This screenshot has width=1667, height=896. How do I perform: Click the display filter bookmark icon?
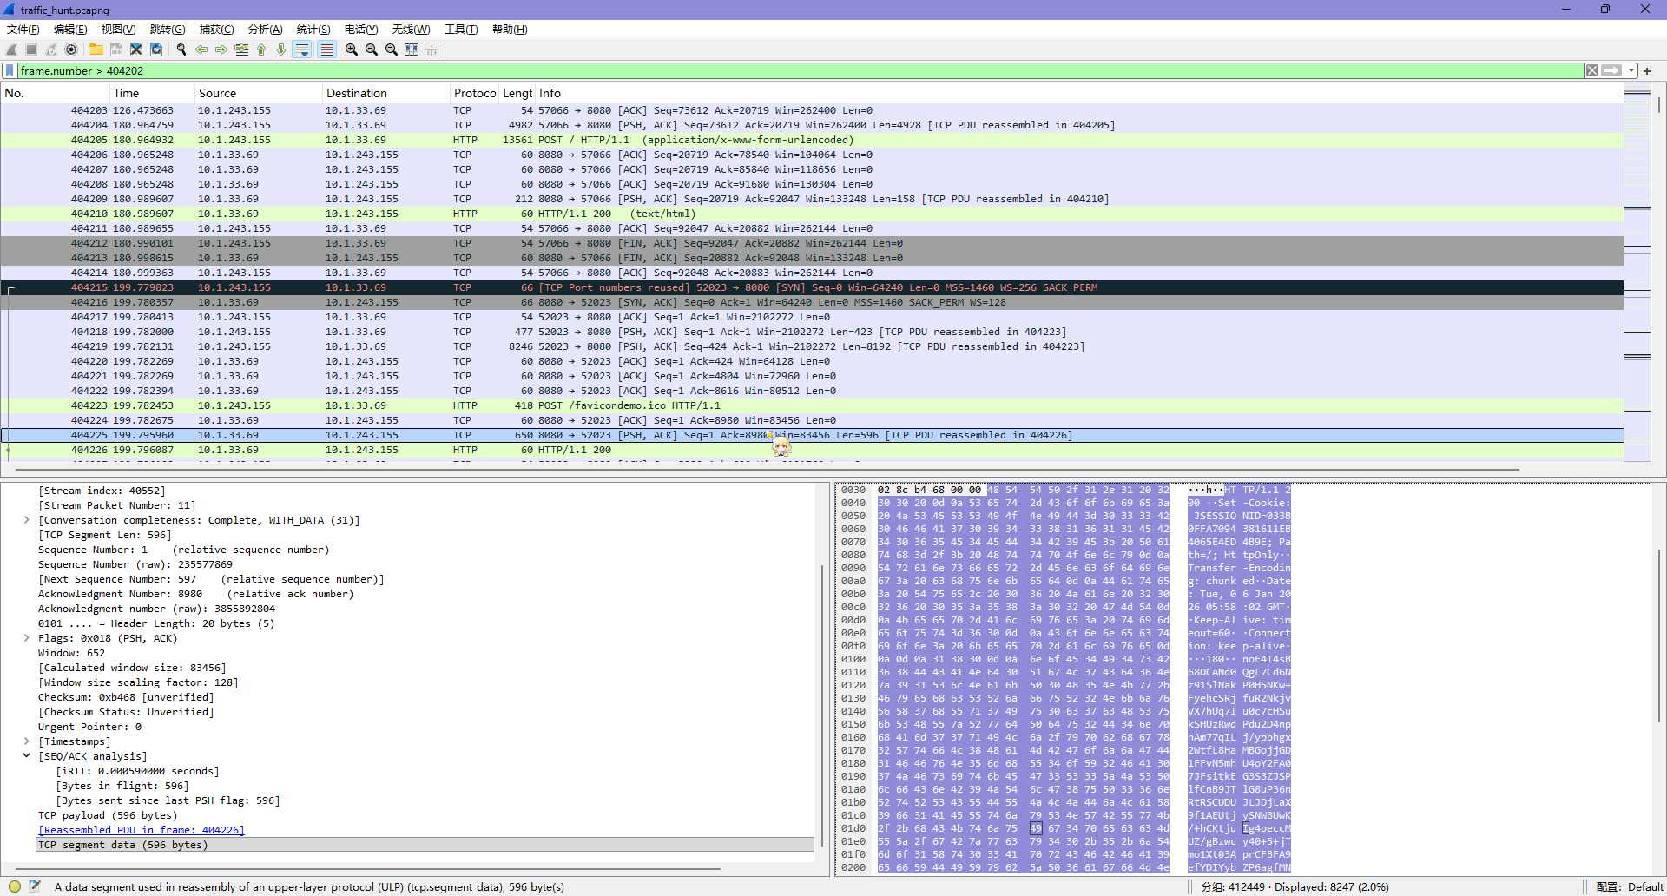pyautogui.click(x=10, y=71)
